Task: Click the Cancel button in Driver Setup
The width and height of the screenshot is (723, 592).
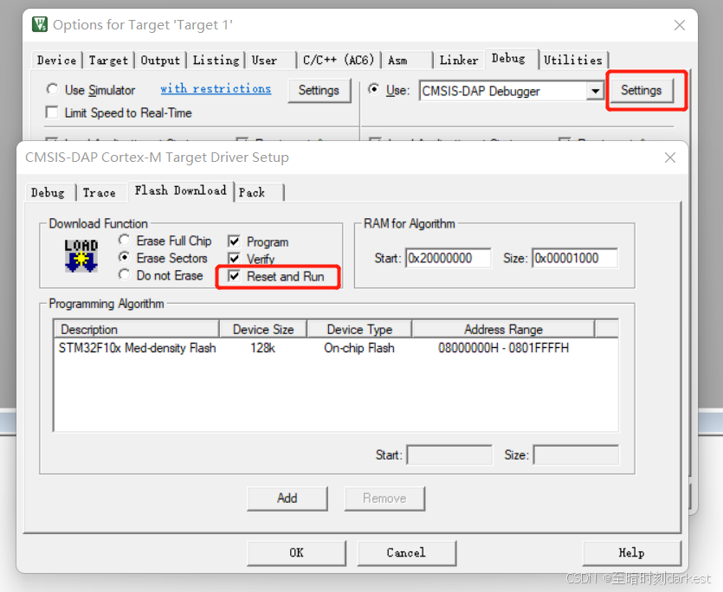Action: (406, 552)
